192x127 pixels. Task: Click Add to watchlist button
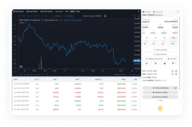click(160, 50)
